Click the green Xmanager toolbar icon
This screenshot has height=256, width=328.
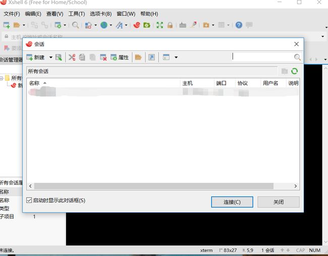click(x=147, y=25)
